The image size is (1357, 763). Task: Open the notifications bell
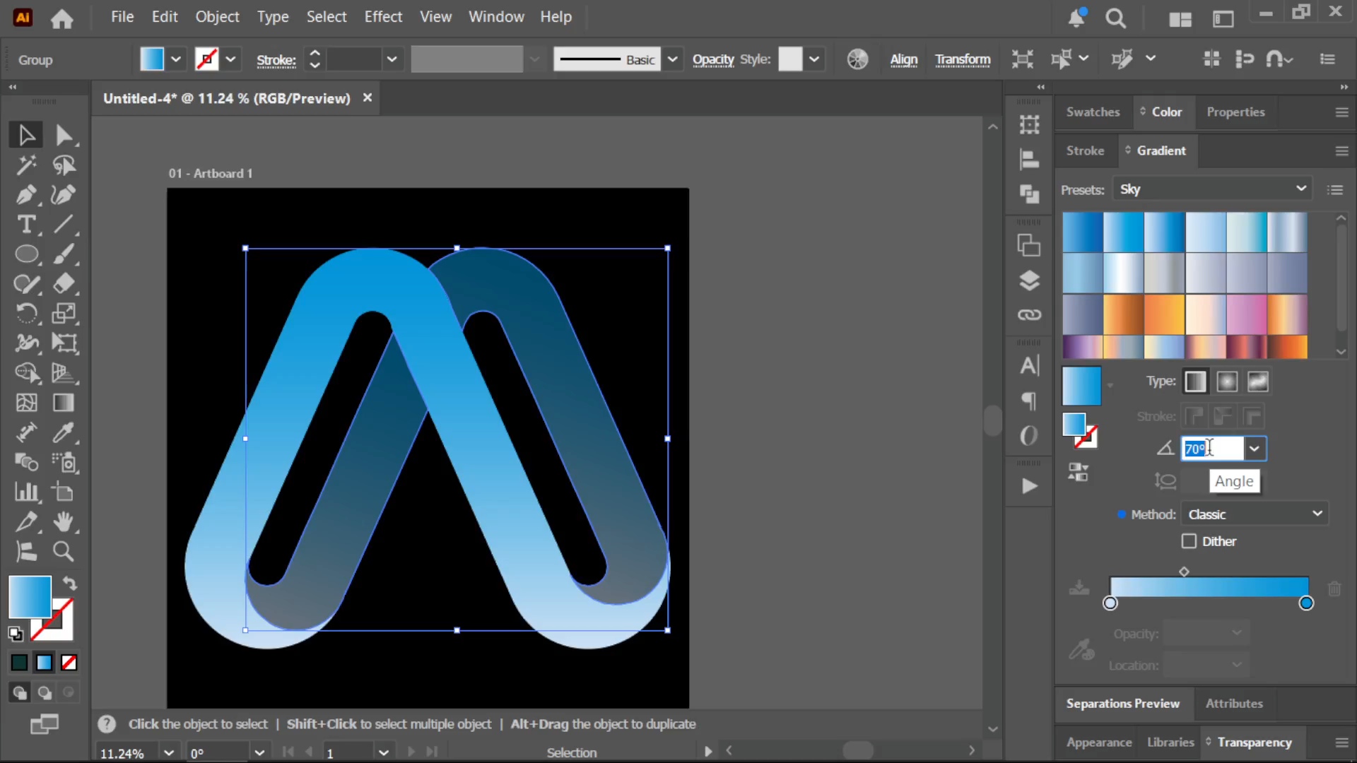click(1076, 18)
